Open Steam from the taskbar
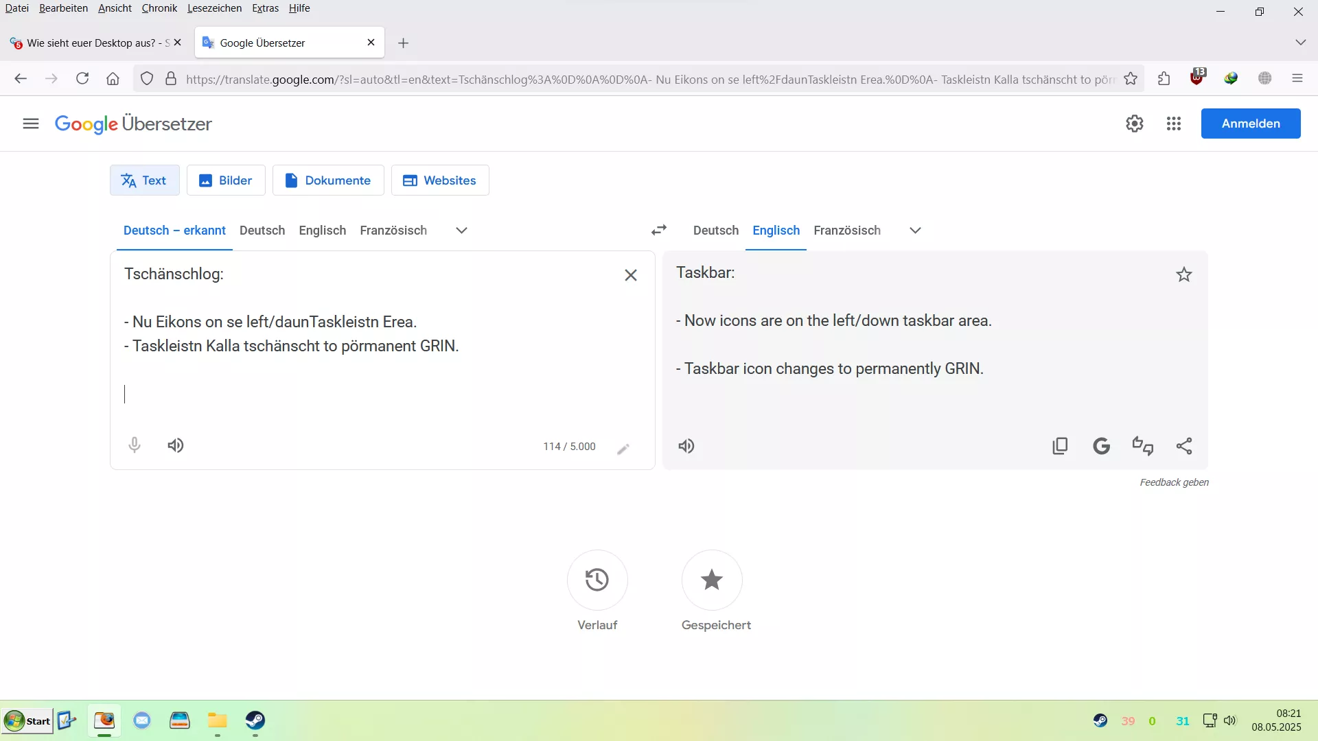The image size is (1318, 741). (255, 720)
